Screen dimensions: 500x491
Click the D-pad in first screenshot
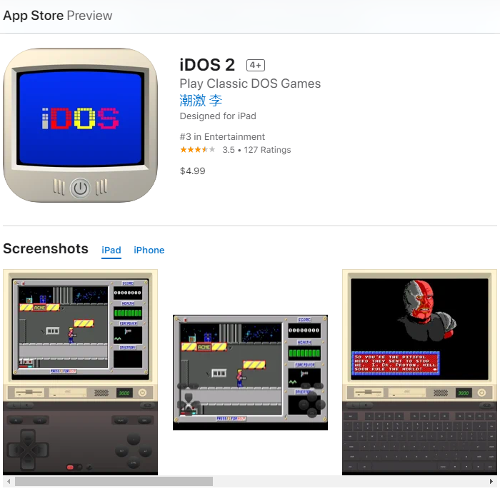(28, 450)
